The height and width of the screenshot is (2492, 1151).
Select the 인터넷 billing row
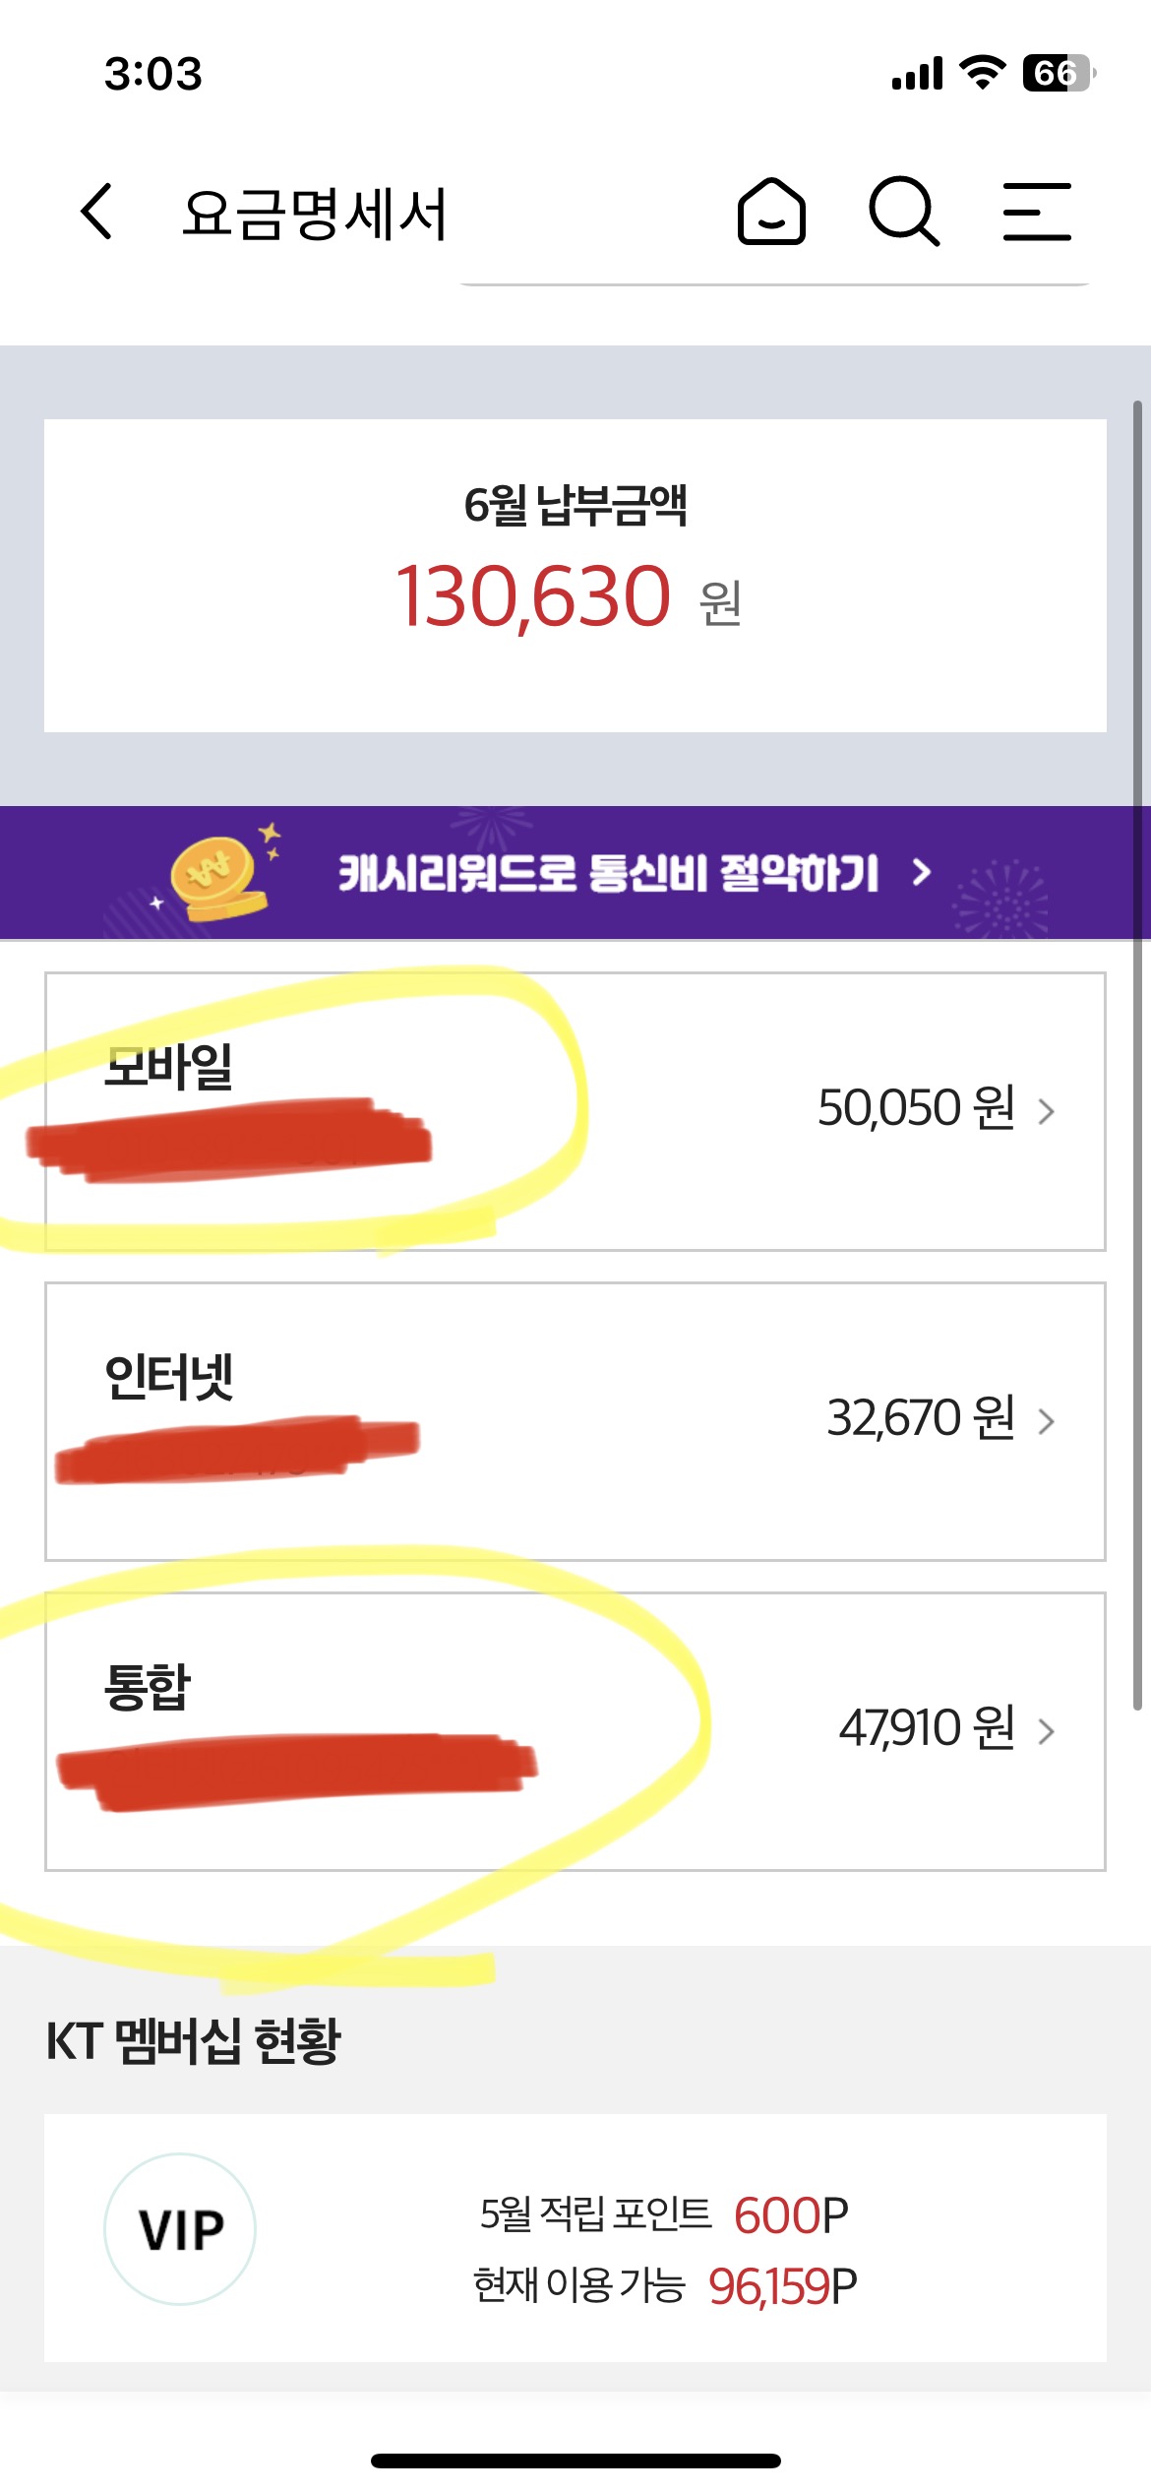(575, 1421)
